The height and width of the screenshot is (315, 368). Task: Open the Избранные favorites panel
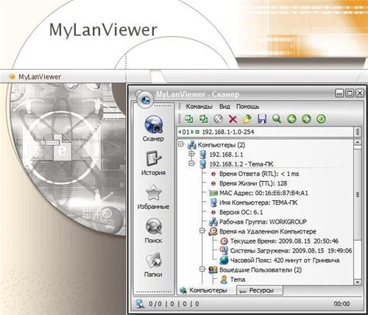(x=153, y=197)
